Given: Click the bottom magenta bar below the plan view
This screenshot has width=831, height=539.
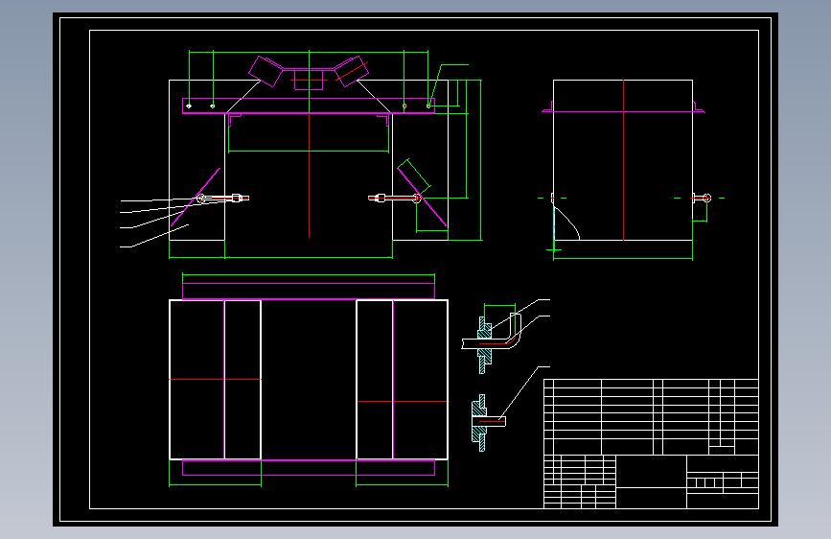Looking at the screenshot, I should (309, 467).
